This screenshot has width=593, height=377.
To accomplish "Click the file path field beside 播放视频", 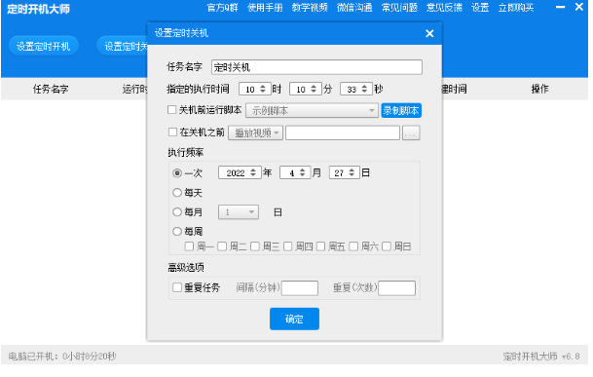I will (x=343, y=132).
